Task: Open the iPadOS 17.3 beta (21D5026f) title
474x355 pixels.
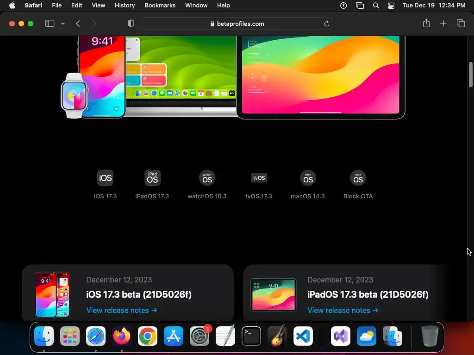Action: (x=368, y=294)
